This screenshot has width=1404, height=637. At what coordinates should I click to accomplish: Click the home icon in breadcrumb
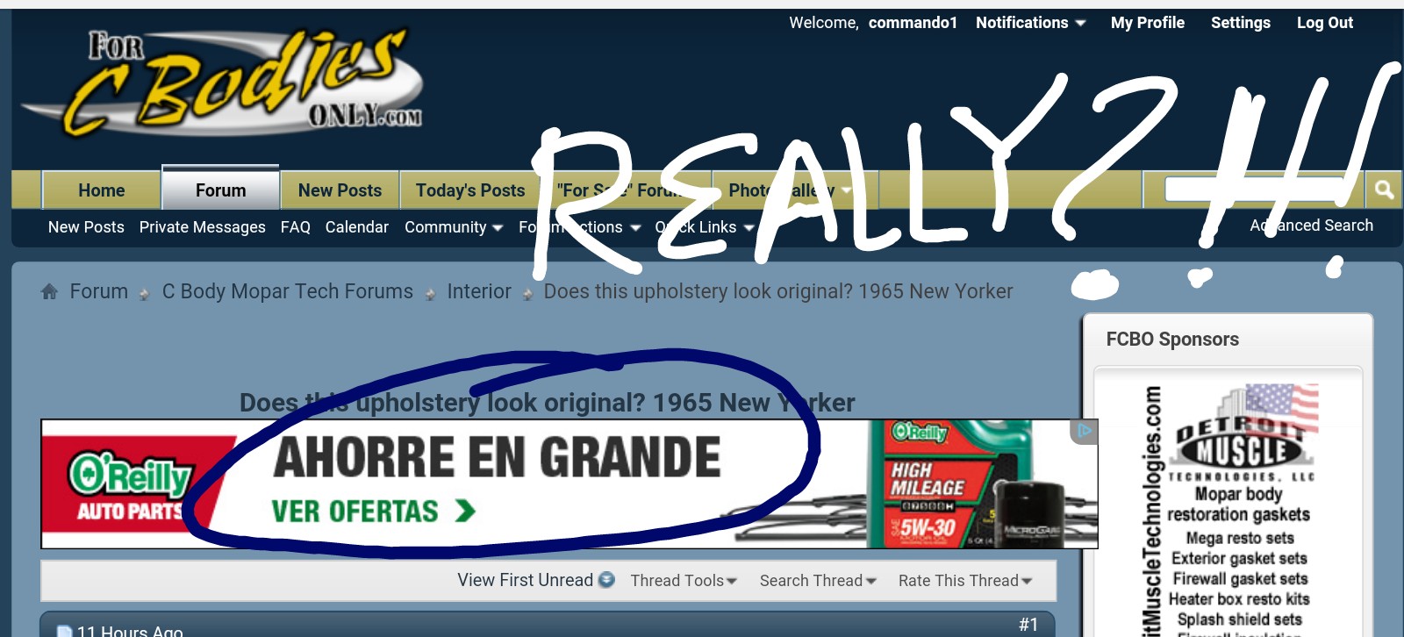click(x=49, y=291)
